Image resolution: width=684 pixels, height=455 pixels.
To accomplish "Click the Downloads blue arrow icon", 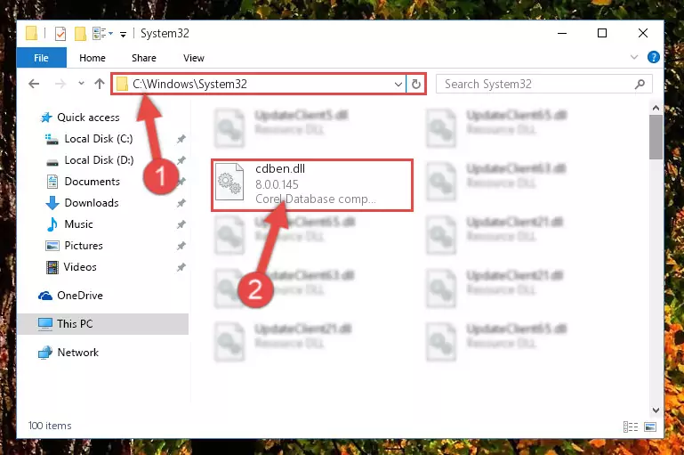I will [52, 203].
